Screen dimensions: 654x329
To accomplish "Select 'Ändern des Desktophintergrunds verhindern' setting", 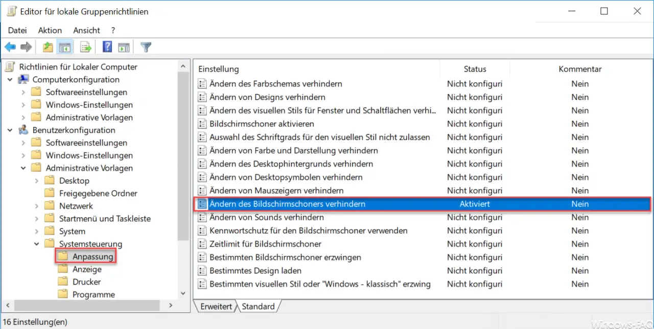I will [x=291, y=164].
